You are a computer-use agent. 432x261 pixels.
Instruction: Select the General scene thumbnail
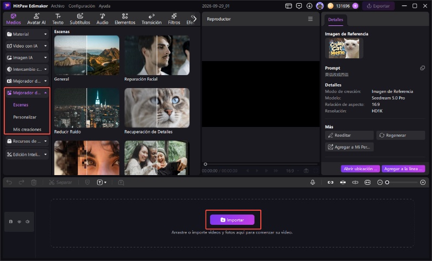tap(87, 55)
